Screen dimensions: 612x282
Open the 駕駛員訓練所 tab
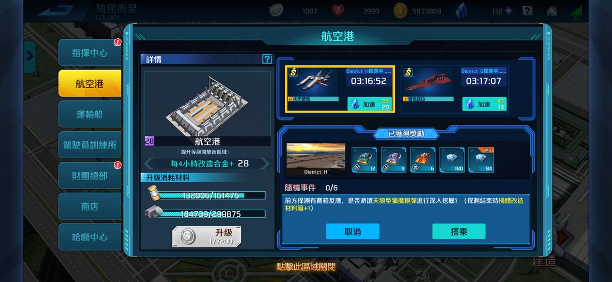pyautogui.click(x=90, y=145)
